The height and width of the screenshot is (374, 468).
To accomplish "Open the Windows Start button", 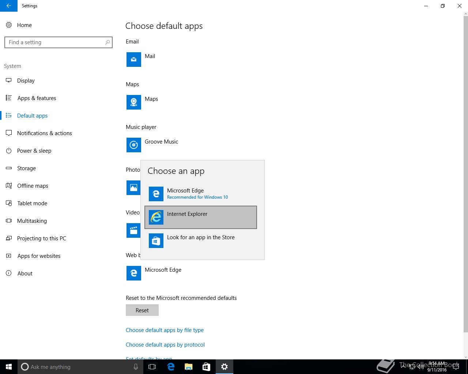I will point(9,367).
